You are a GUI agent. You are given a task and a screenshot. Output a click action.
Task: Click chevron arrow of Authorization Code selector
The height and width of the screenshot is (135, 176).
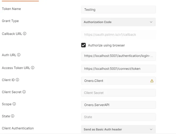(151, 22)
